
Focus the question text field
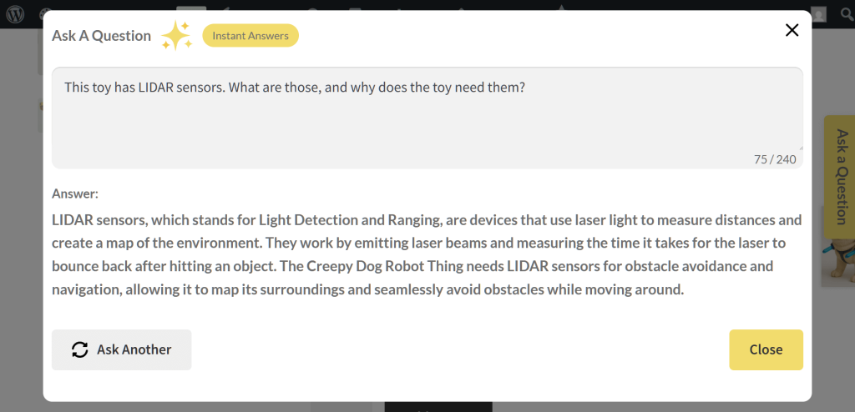(427, 117)
